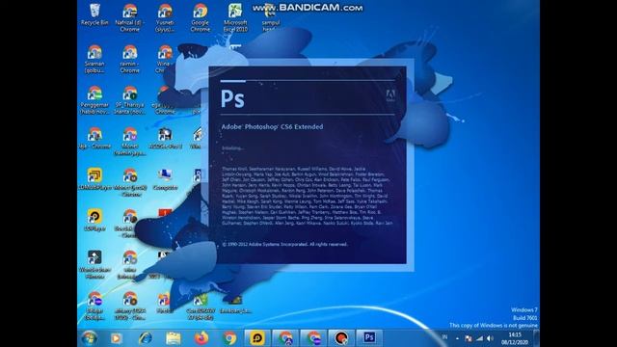The height and width of the screenshot is (347, 617).
Task: Launch Internet Explorer from taskbar
Action: click(x=145, y=338)
